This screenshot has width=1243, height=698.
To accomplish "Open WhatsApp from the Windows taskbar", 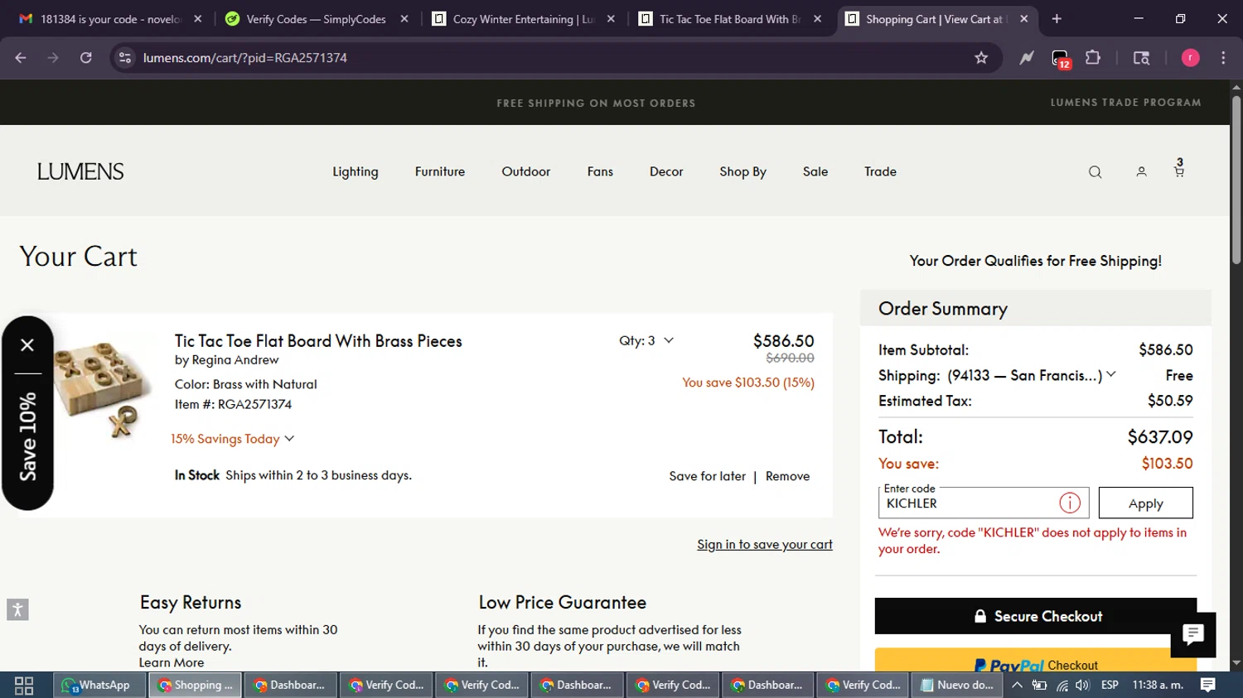I will [x=99, y=685].
